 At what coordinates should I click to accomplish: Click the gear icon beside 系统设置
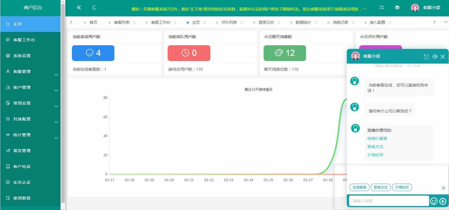pyautogui.click(x=8, y=56)
